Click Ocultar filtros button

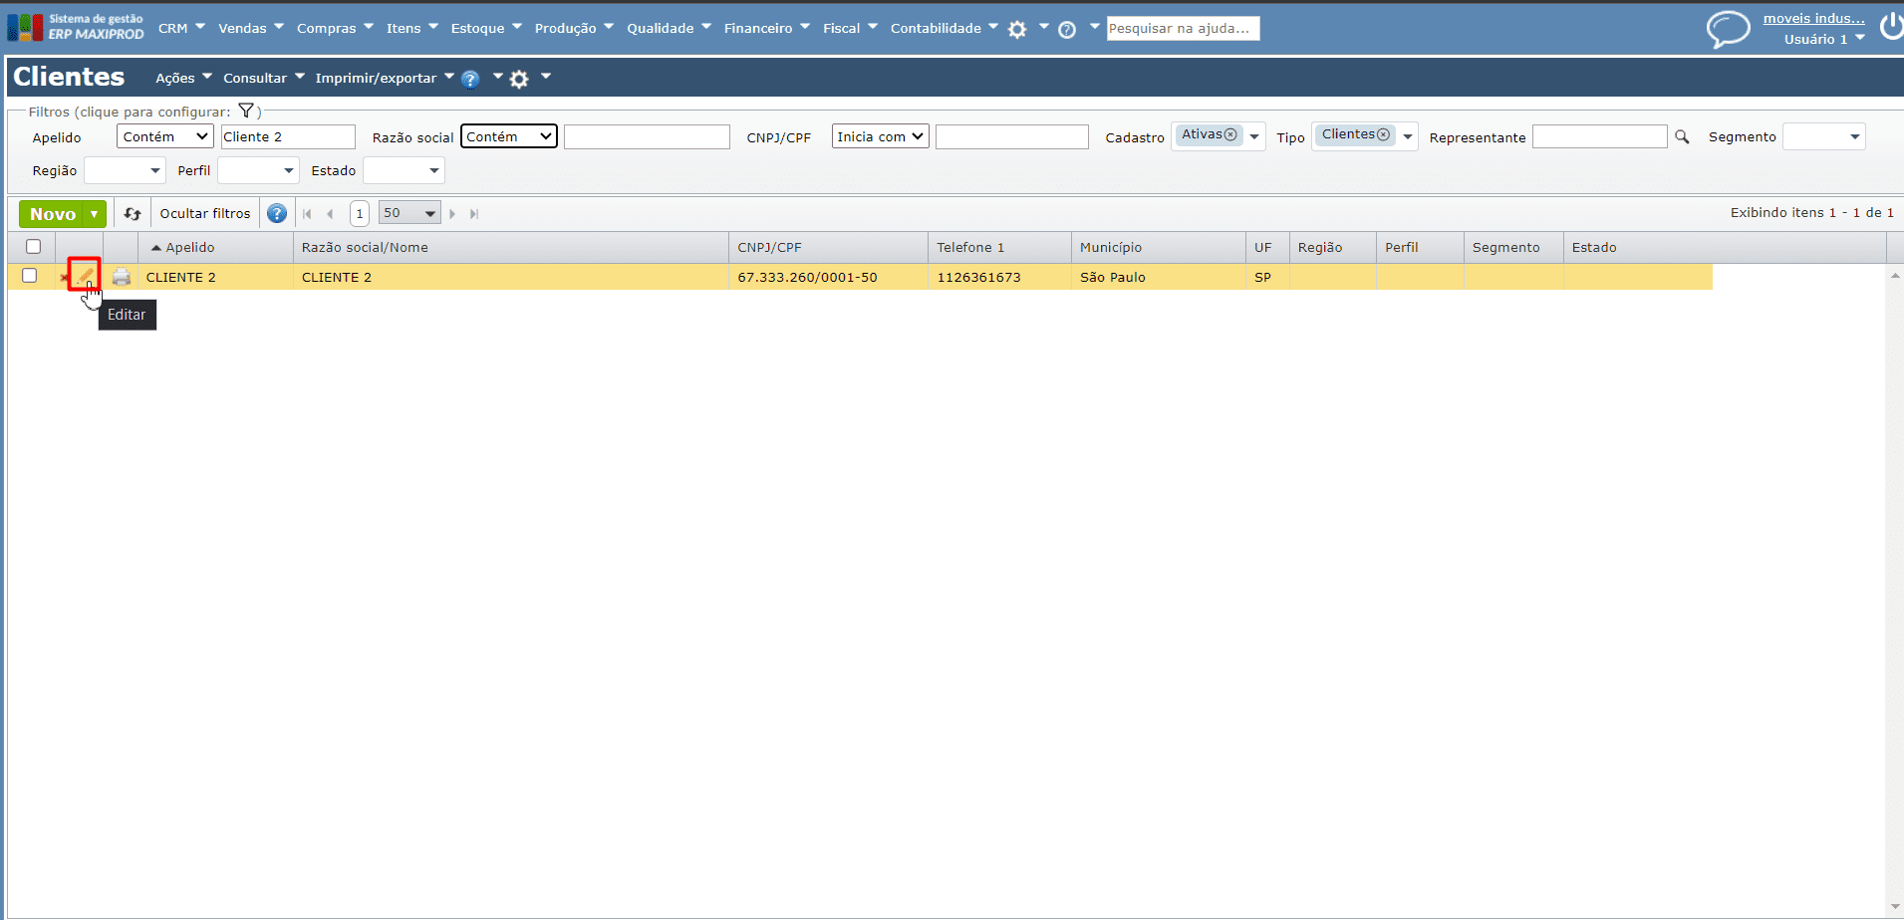click(x=205, y=213)
